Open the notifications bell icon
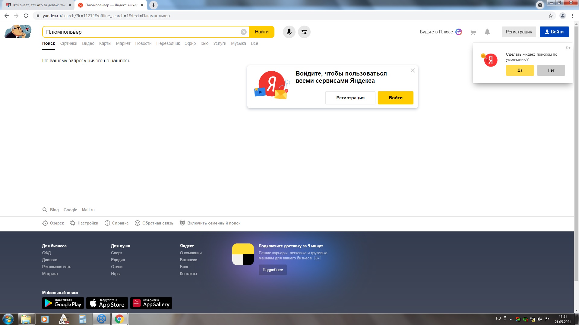The width and height of the screenshot is (579, 325). (487, 32)
